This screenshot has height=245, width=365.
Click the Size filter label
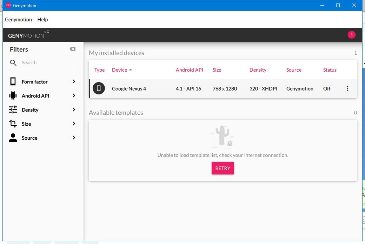point(26,124)
